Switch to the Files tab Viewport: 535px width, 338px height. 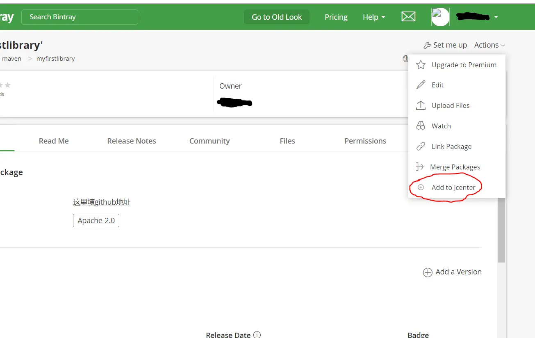[x=287, y=141]
